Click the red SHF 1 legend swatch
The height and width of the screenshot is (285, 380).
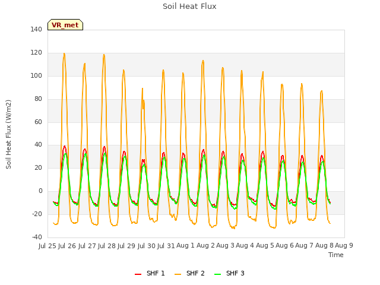(x=138, y=274)
